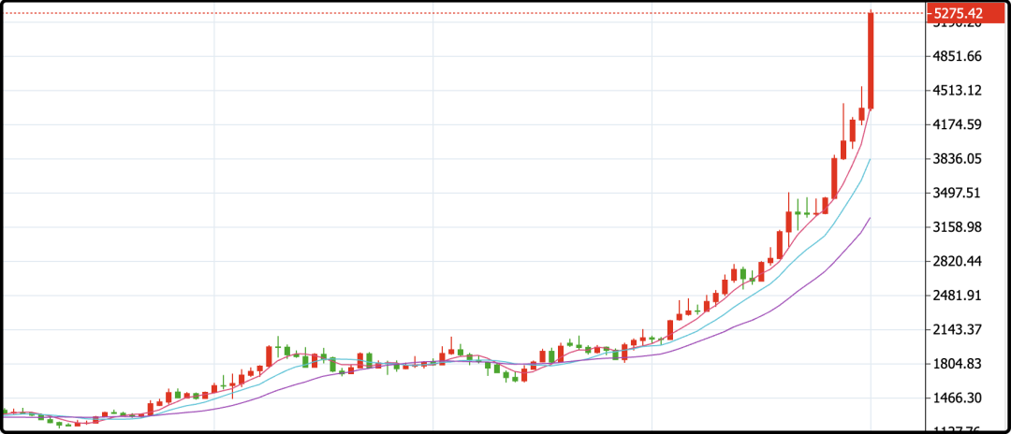Click the purple moving average line end
The image size is (1011, 434).
[x=870, y=219]
